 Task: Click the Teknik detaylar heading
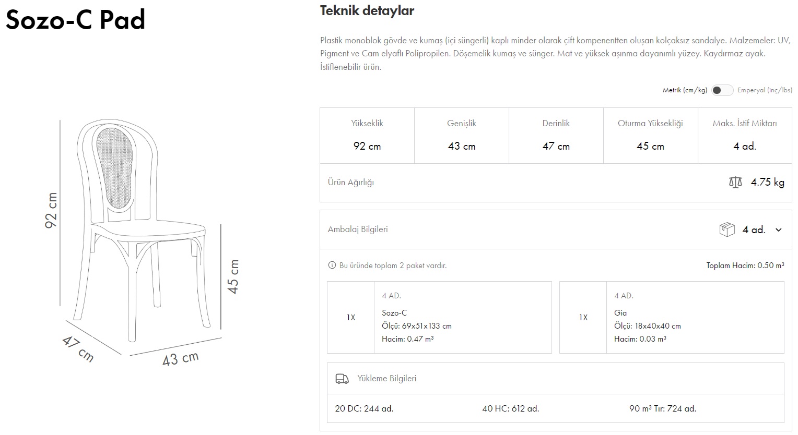coord(367,11)
